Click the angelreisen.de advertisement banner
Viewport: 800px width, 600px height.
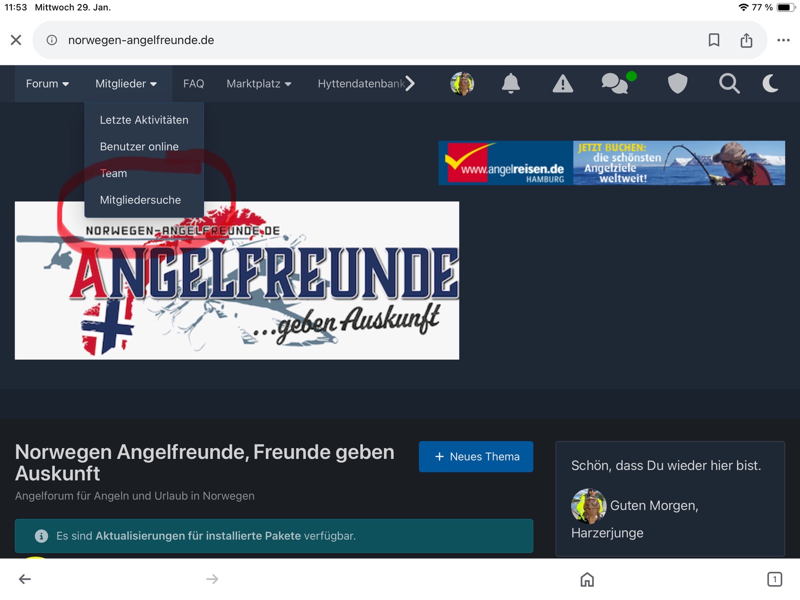pos(611,163)
